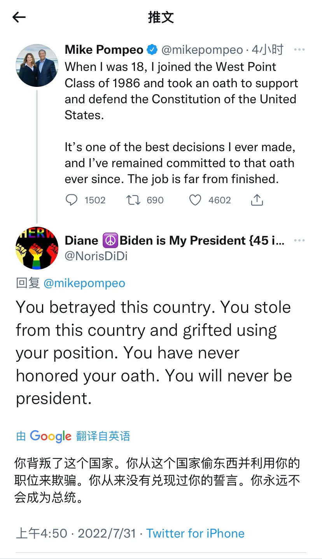Tap the back arrow icon
This screenshot has width=322, height=559.
pos(19,17)
